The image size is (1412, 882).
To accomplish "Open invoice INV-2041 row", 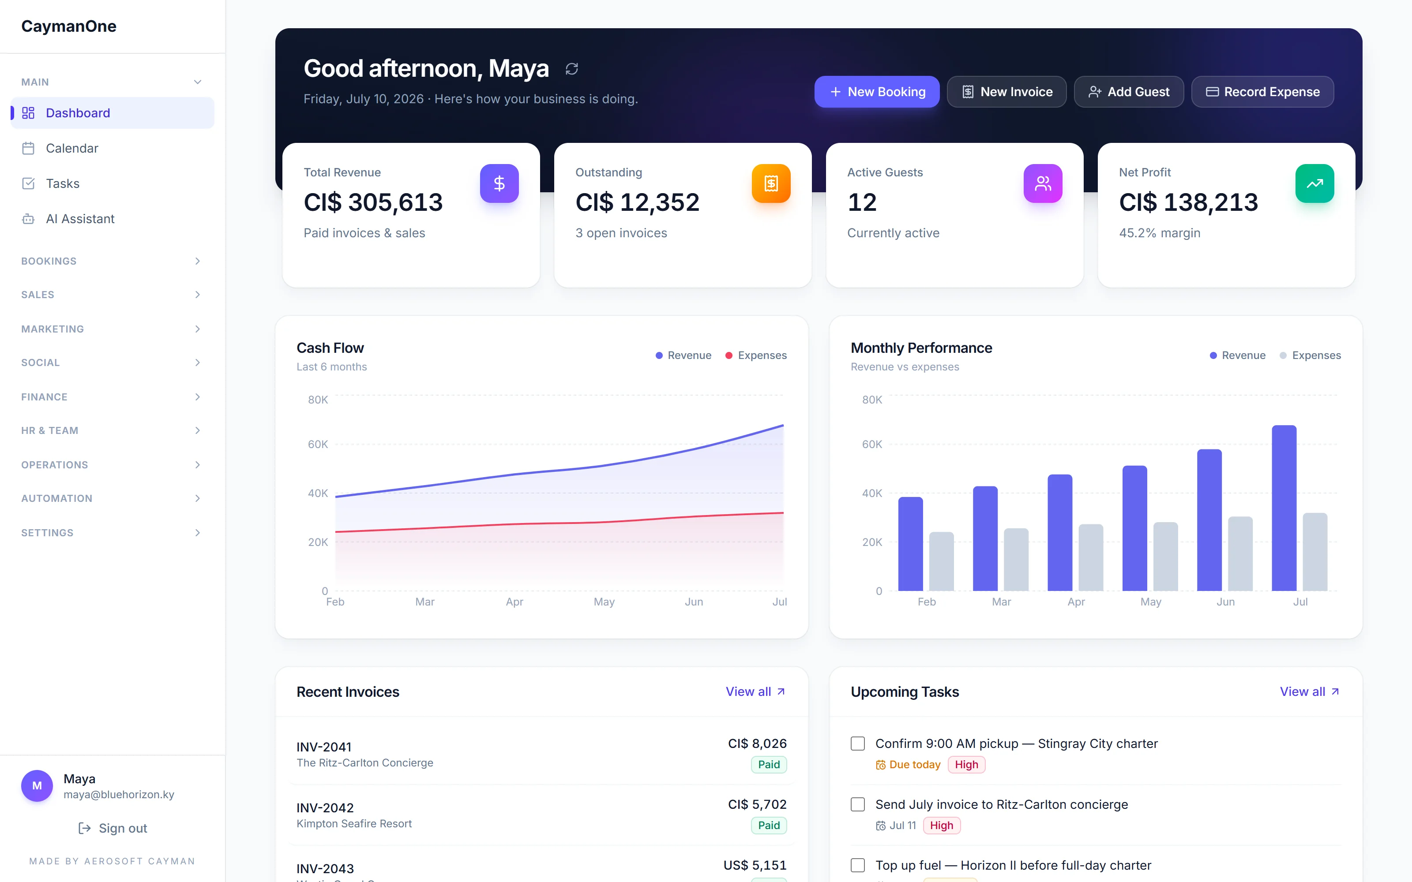I will click(x=541, y=754).
